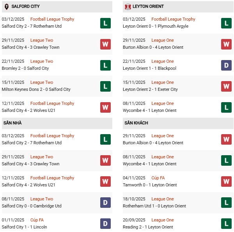
Task: Select loss badge beside Plymouth Argyle match
Action: point(226,23)
